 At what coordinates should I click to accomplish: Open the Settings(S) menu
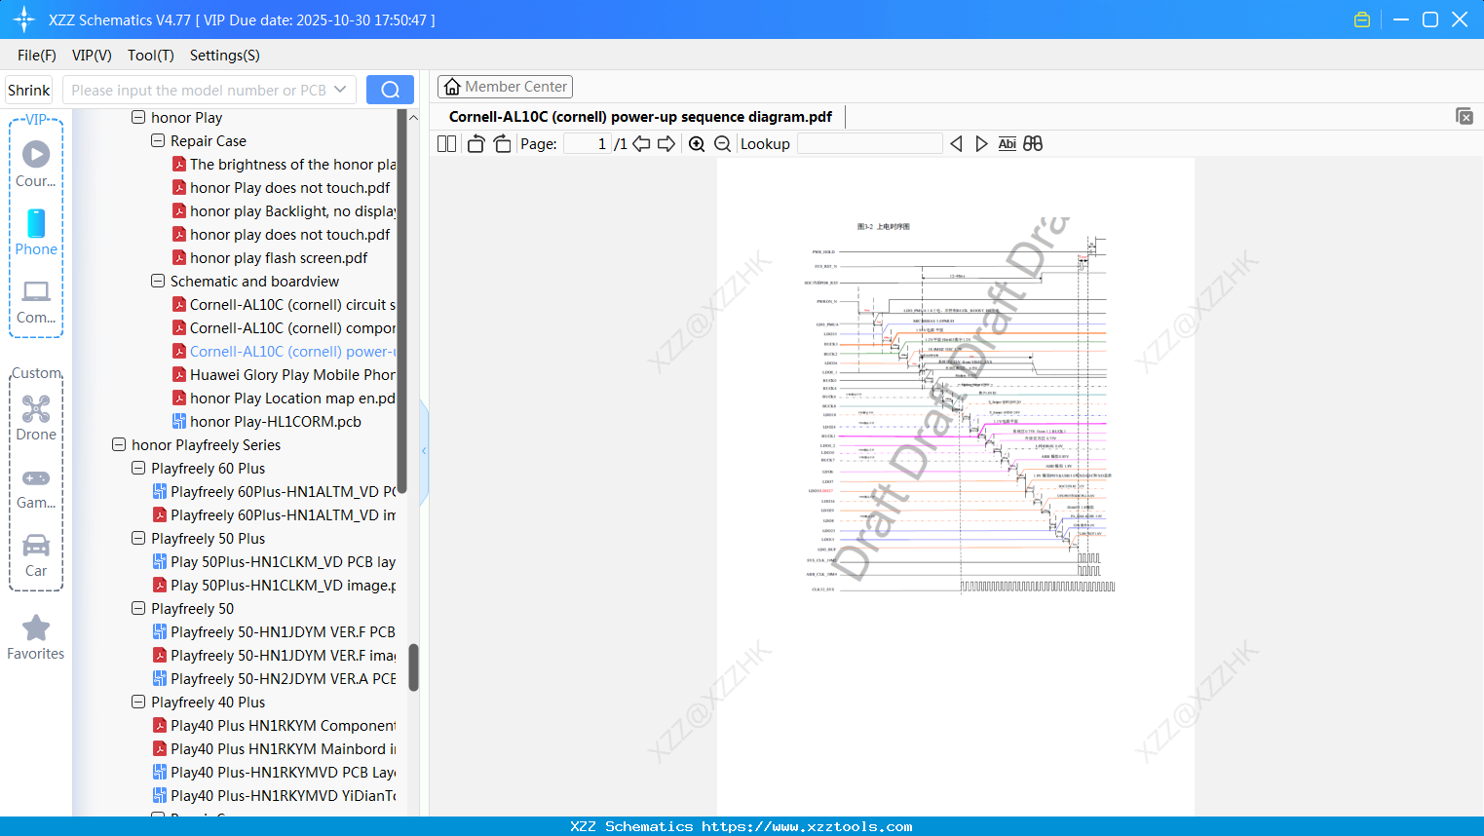click(x=225, y=56)
